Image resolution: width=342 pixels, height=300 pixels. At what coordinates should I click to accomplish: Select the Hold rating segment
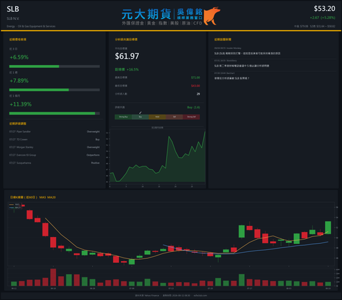pos(157,117)
